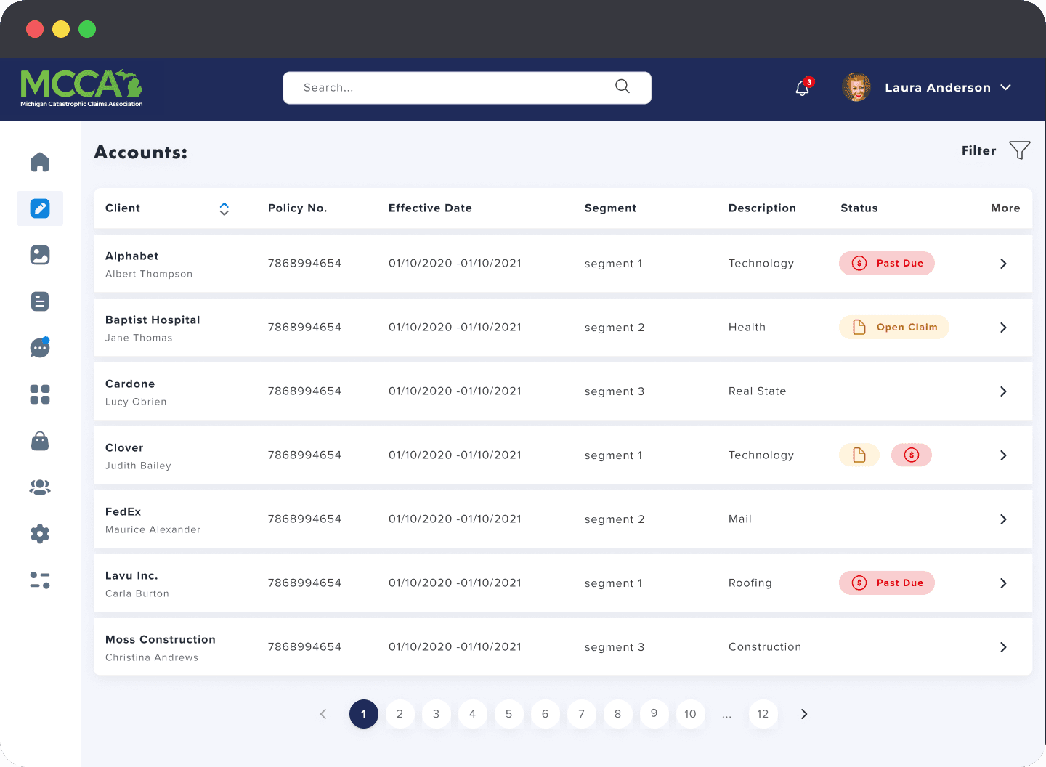Click Laura Anderson's avatar photo
The height and width of the screenshot is (767, 1046).
click(x=856, y=87)
